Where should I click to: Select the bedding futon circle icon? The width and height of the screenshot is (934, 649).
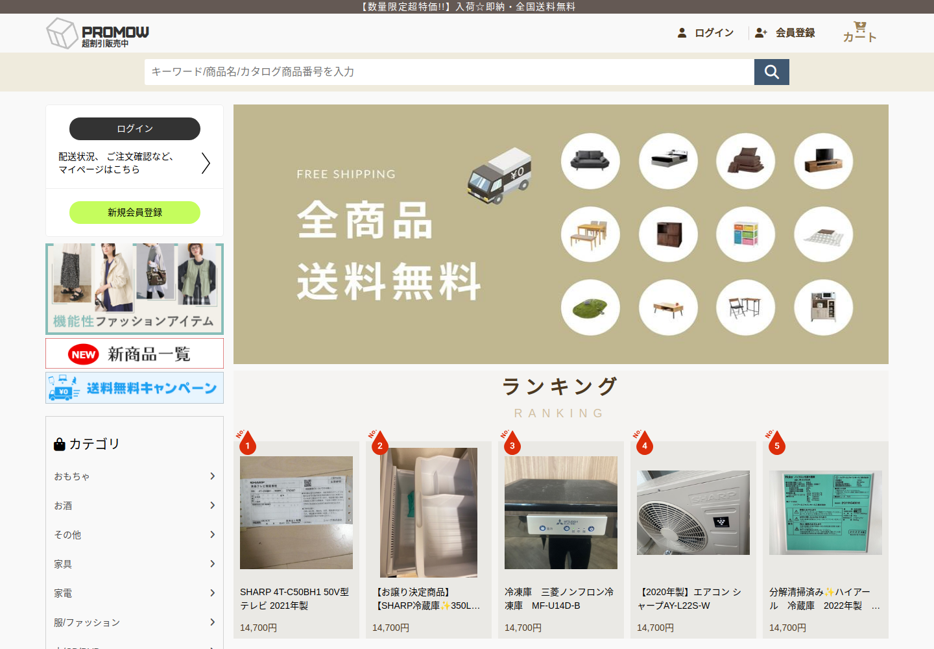click(746, 161)
